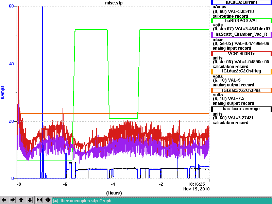Click the VAL=3.27421 readout

[x=241, y=118]
